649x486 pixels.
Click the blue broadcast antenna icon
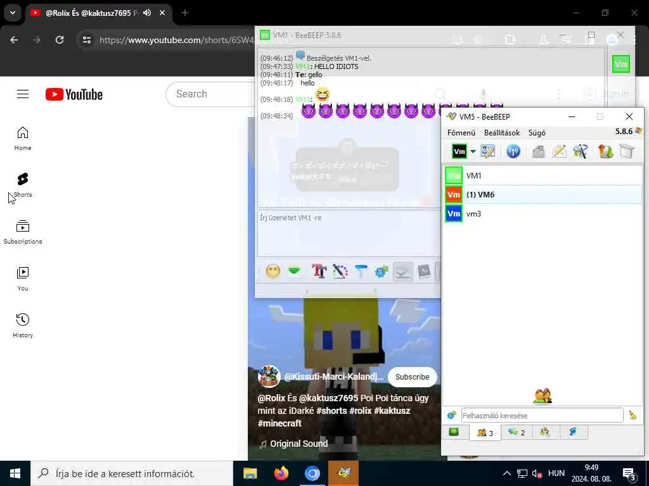[513, 151]
